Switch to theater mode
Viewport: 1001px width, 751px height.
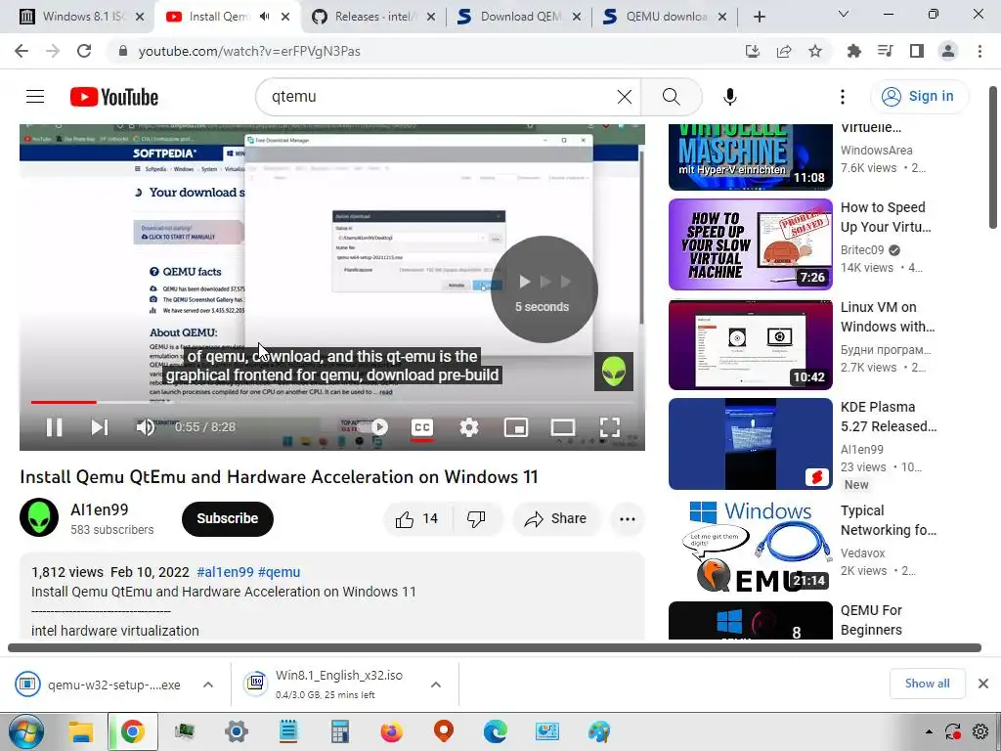(x=562, y=426)
